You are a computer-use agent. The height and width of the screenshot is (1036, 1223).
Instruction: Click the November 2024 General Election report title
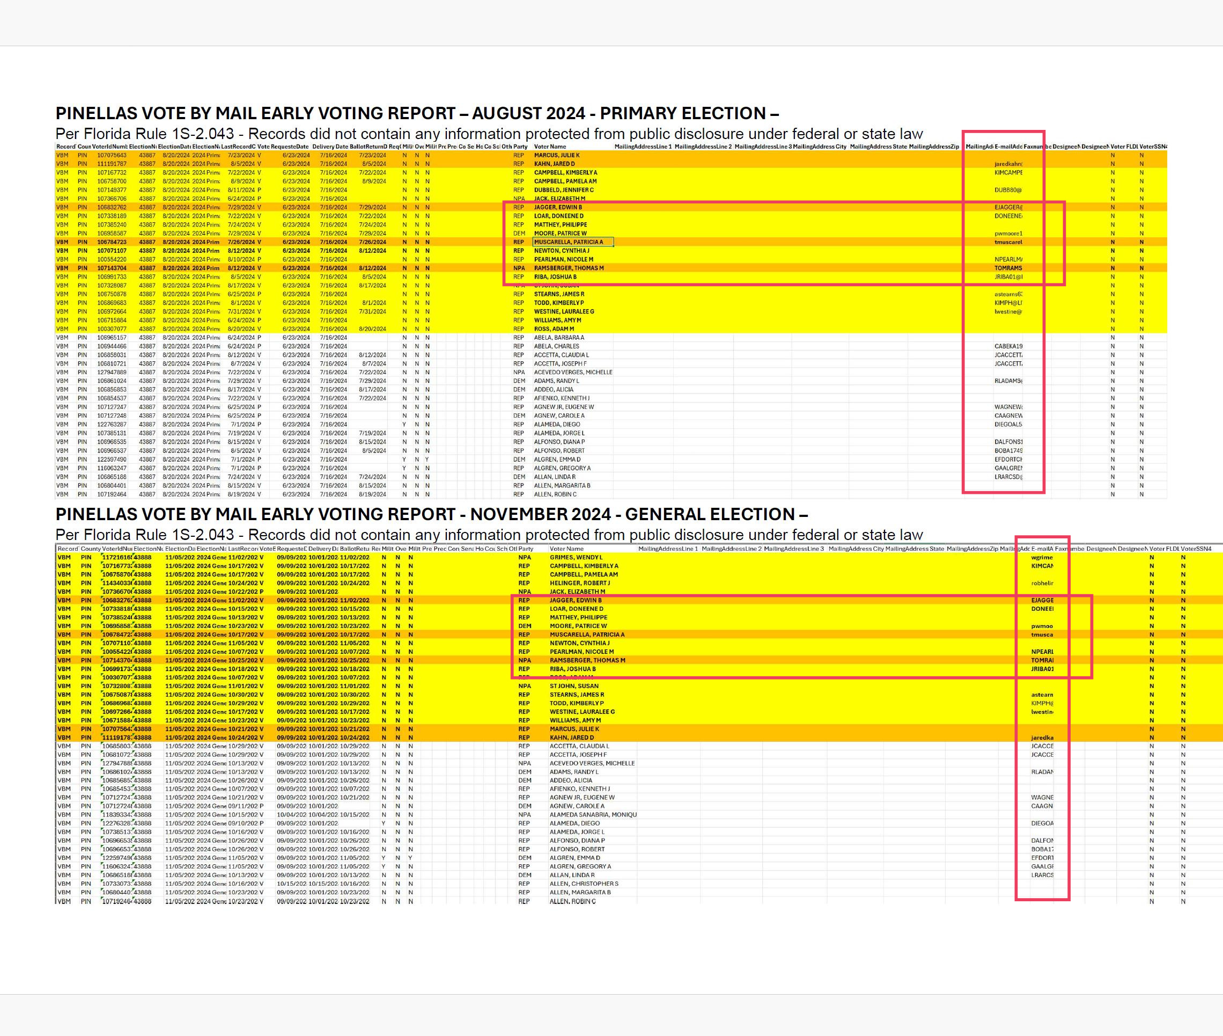point(431,514)
